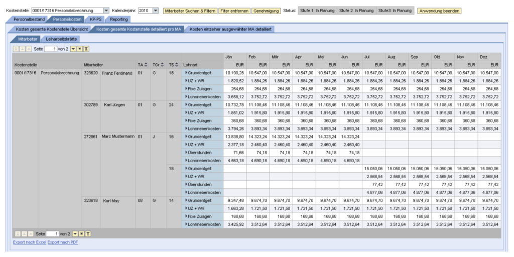The height and width of the screenshot is (257, 514).
Task: Sort table by the TGr column
Action: 163,65
